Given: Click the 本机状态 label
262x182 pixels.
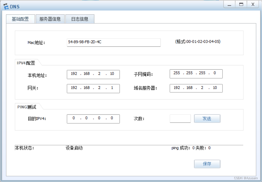Looking at the screenshot, I should click(24, 148).
